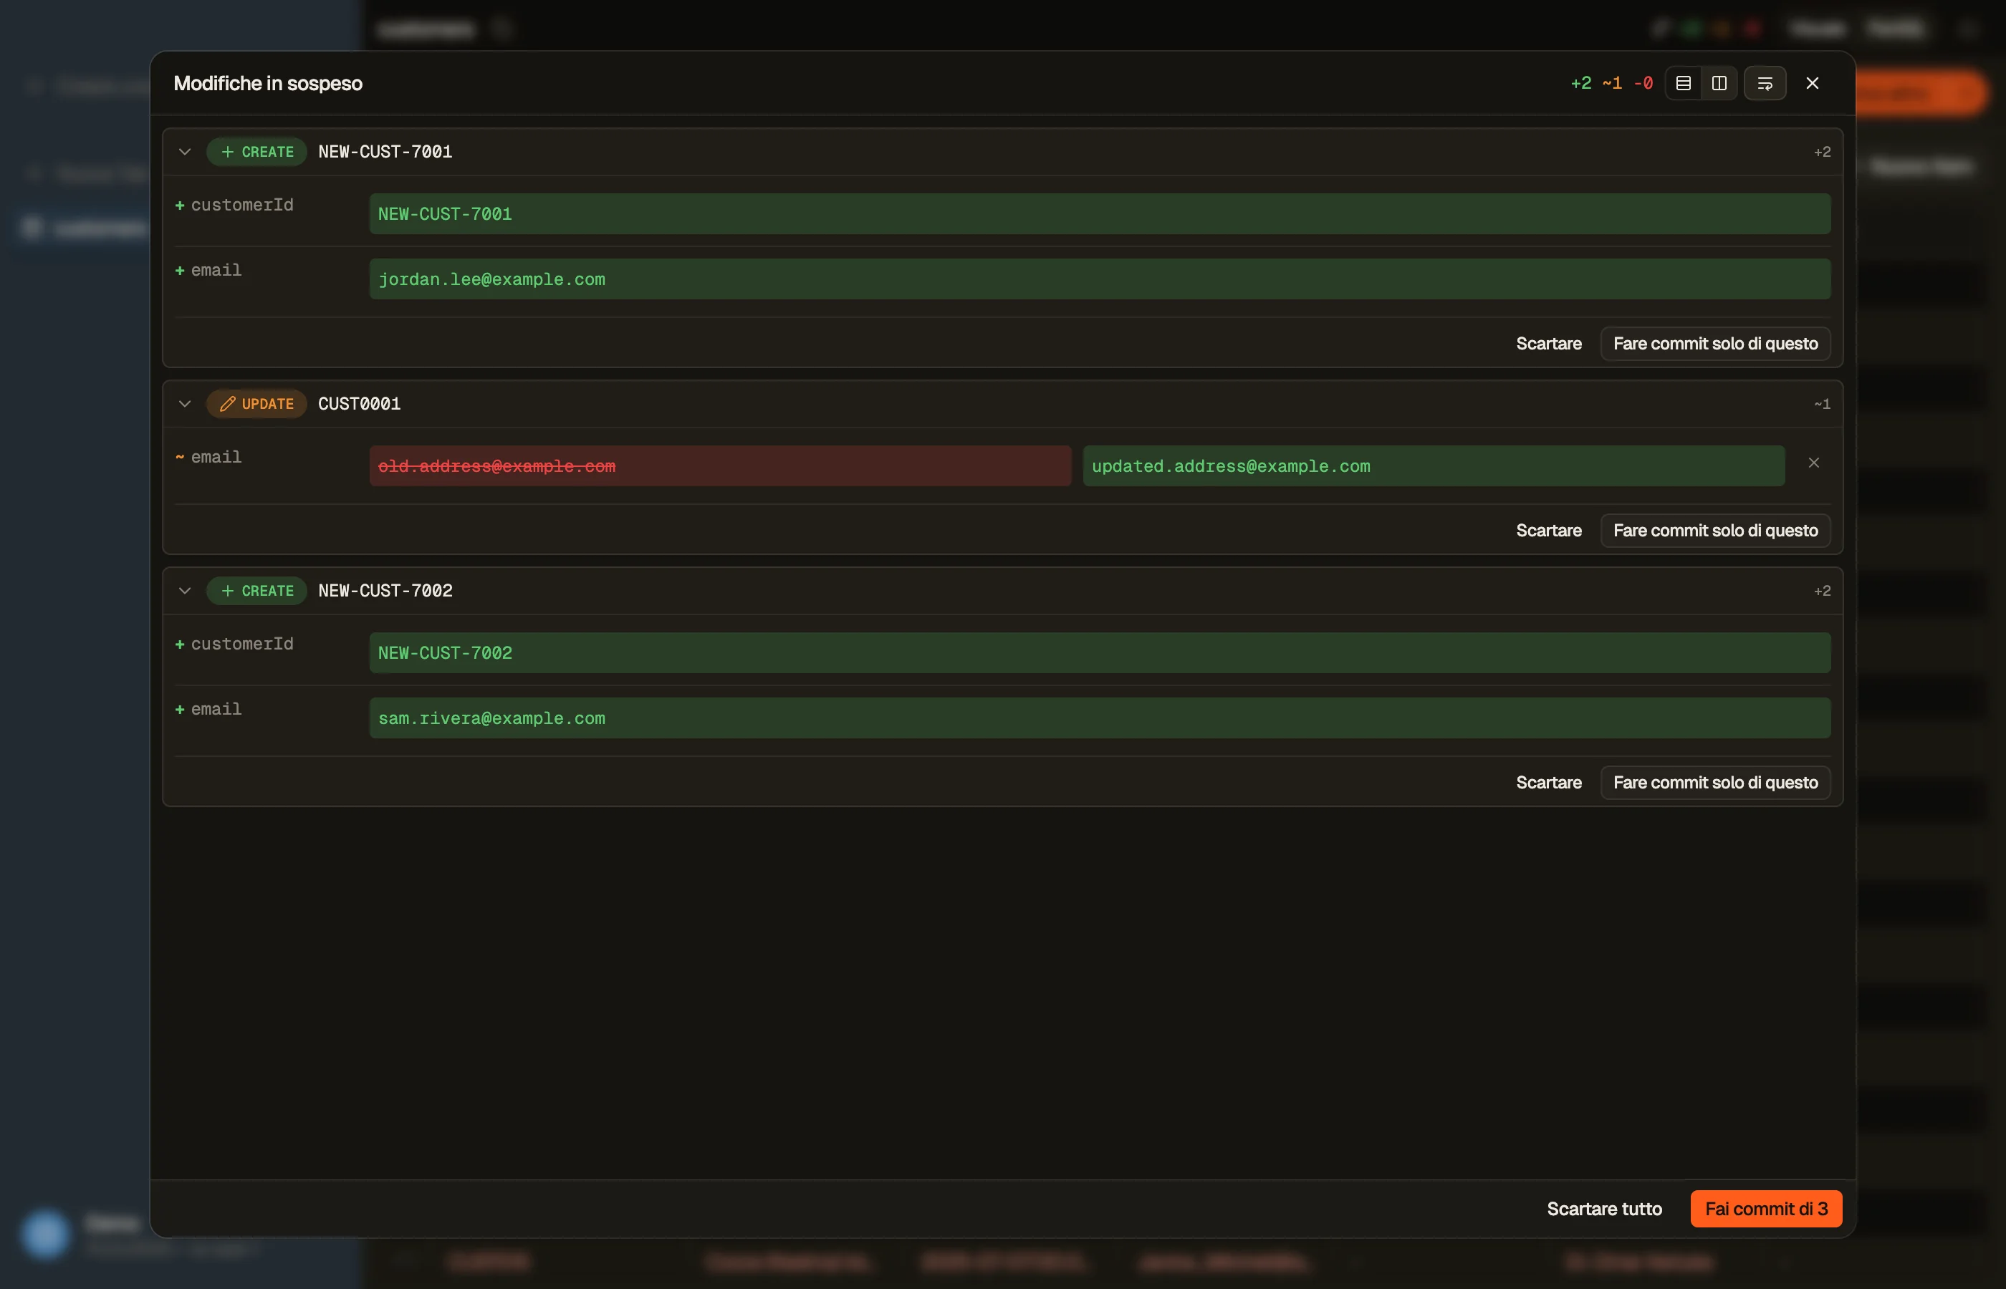Edit the updated.address@example.com value
The height and width of the screenshot is (1289, 2006).
(1434, 465)
